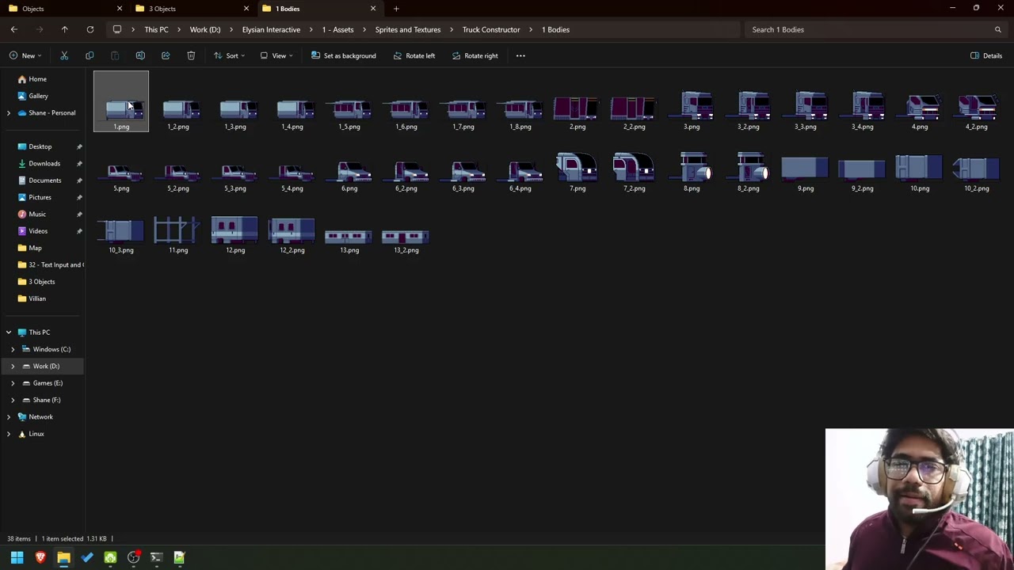
Task: Toggle the Details pane button
Action: [x=986, y=55]
